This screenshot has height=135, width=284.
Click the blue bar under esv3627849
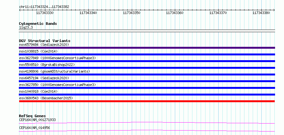coord(147,61)
